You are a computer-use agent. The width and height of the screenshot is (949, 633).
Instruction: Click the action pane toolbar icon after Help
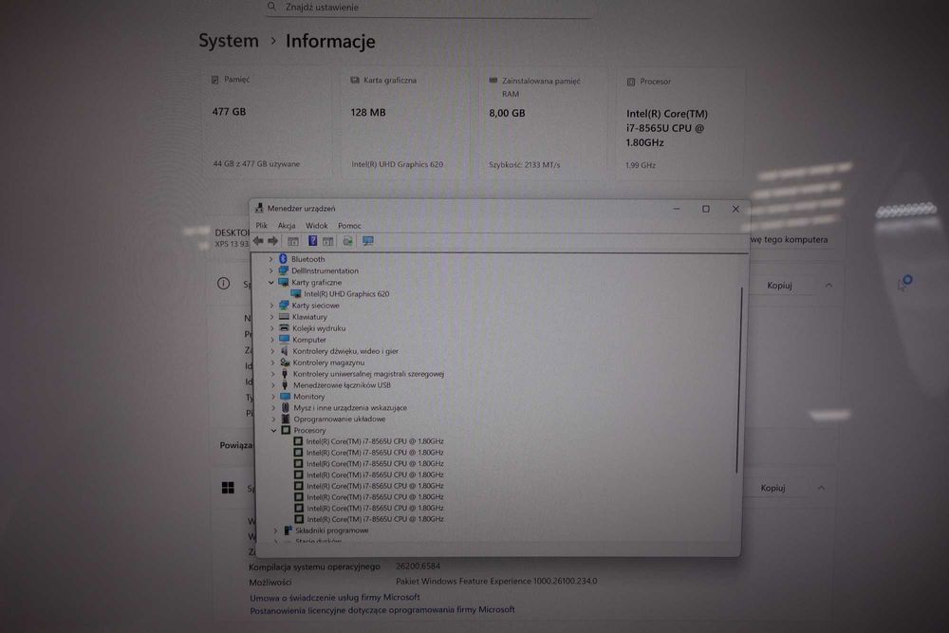(x=328, y=241)
